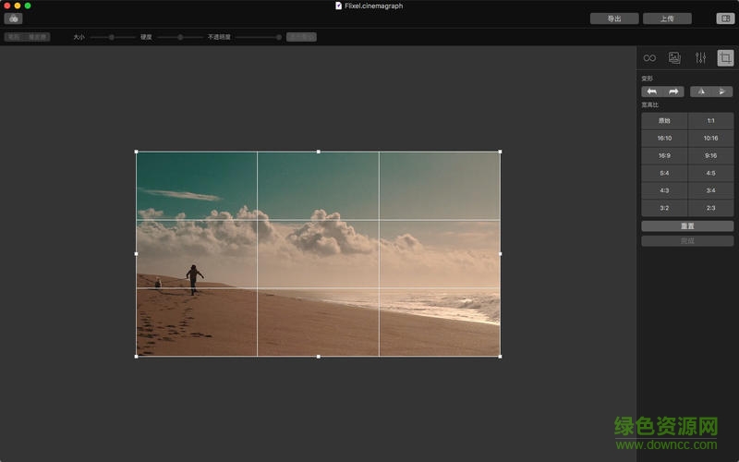Pick the 4:3 aspect ratio
Viewport: 739px width, 462px height.
[x=664, y=190]
